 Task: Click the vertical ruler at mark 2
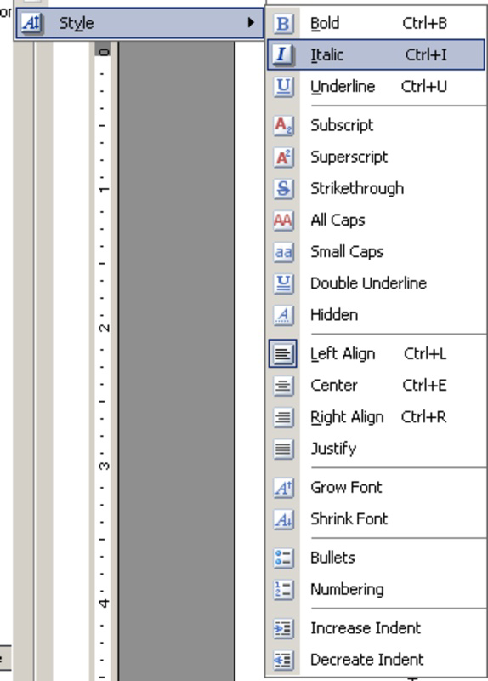103,328
